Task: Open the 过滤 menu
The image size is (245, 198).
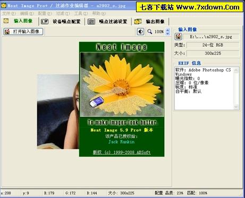Action: click(x=63, y=13)
